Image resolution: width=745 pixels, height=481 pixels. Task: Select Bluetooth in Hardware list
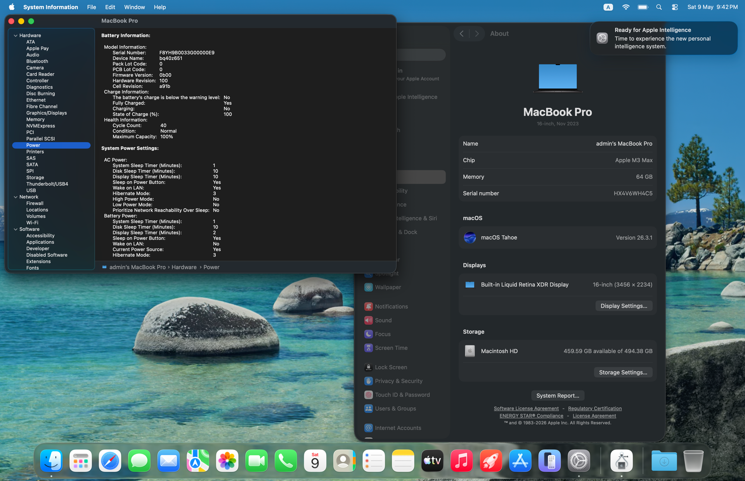pyautogui.click(x=37, y=61)
